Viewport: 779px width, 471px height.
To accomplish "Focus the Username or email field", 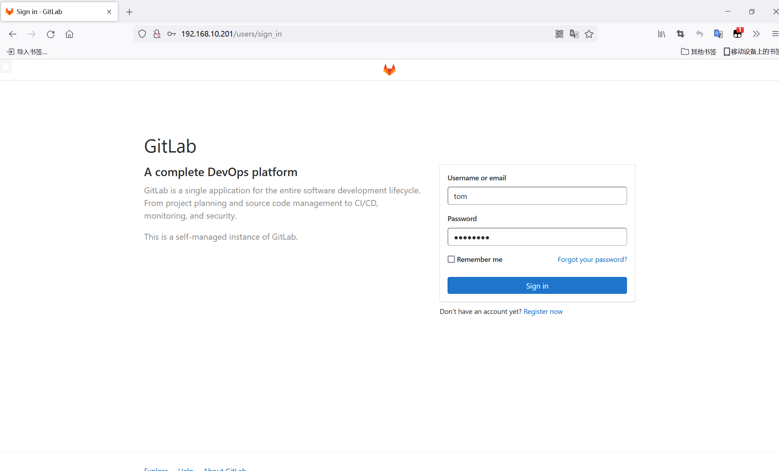I will [537, 196].
